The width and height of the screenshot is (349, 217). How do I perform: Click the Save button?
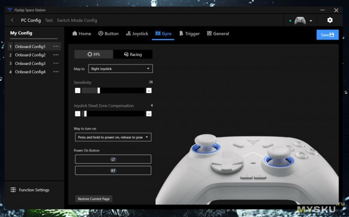(x=327, y=35)
